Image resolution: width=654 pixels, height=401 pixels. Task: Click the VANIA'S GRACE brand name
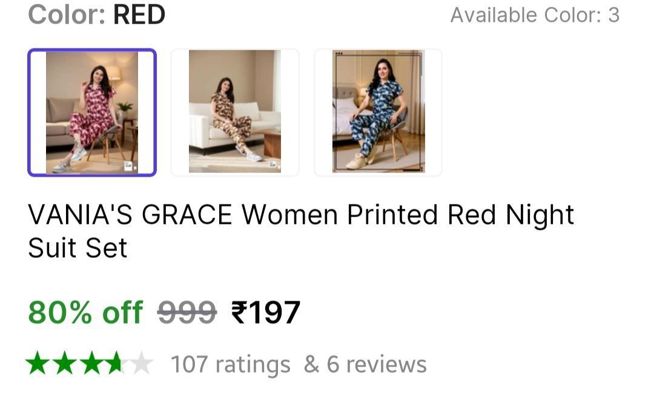point(130,215)
